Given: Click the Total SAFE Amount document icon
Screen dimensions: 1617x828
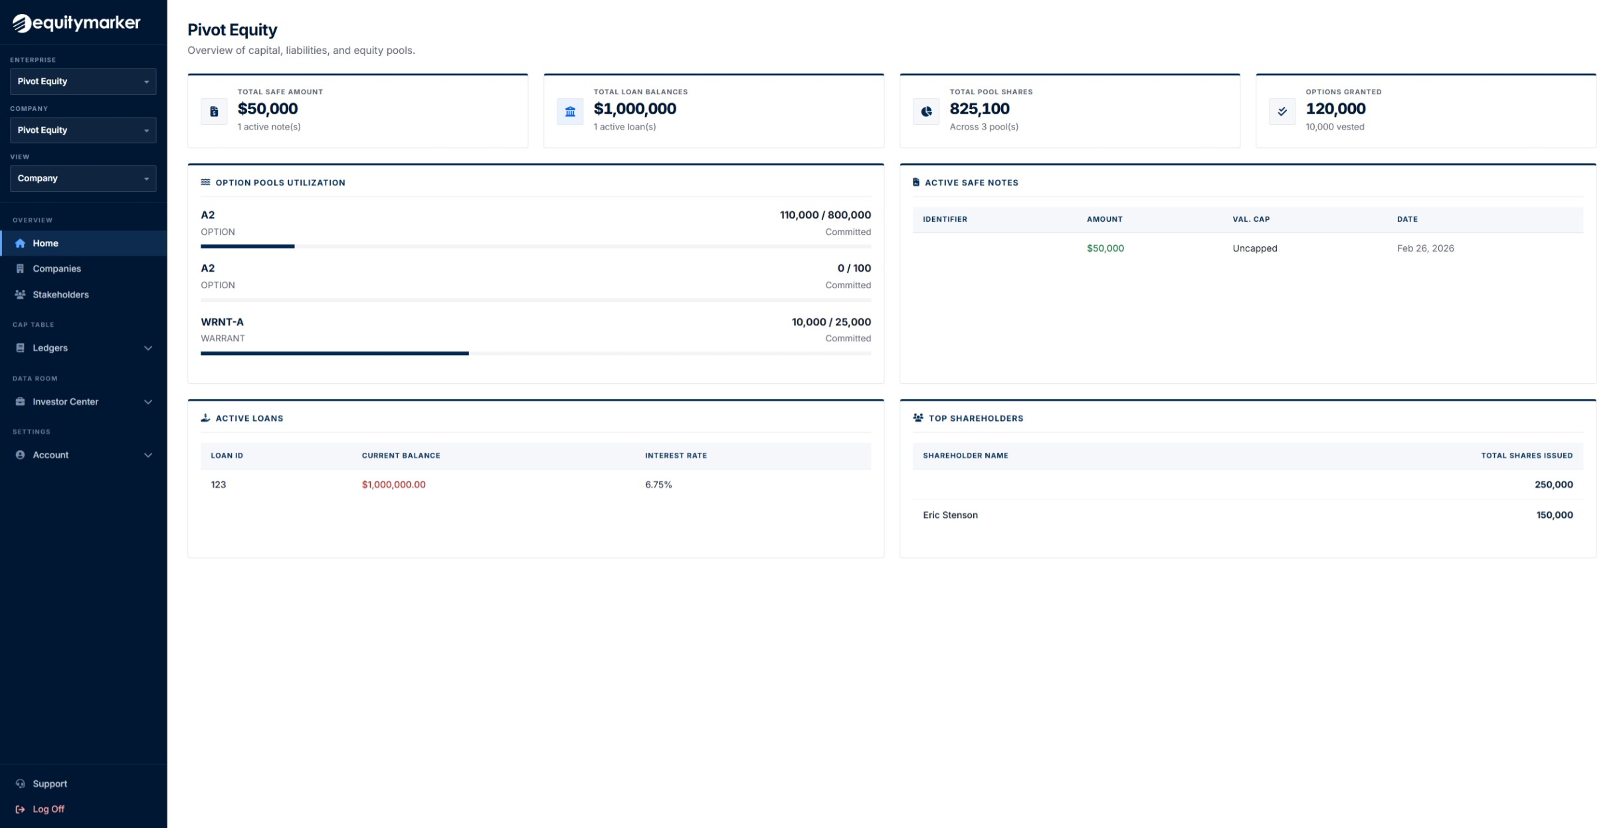Looking at the screenshot, I should coord(214,112).
